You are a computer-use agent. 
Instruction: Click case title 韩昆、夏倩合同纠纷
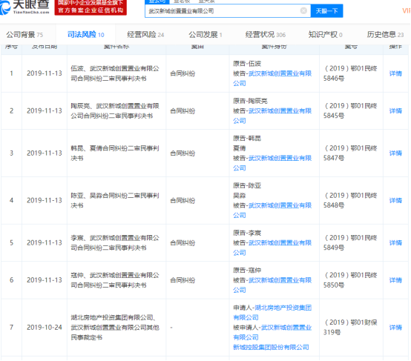(x=115, y=153)
